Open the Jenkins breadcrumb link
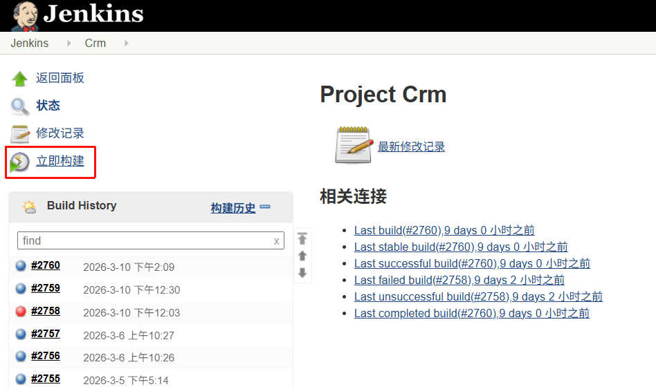The image size is (656, 389). point(29,43)
